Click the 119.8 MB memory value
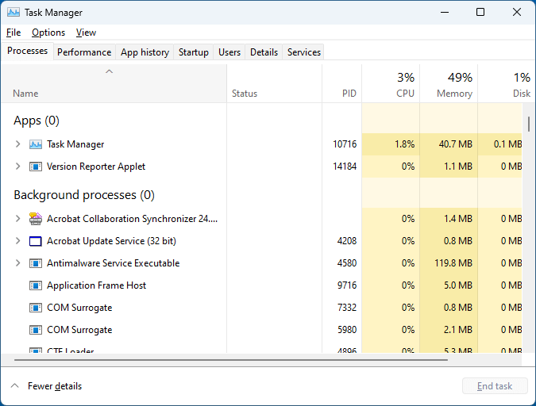This screenshot has height=406, width=536. click(453, 263)
